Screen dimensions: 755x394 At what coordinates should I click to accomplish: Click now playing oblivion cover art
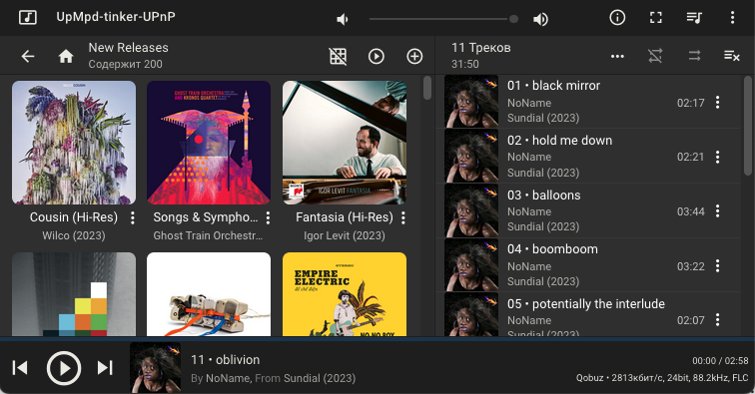click(156, 367)
